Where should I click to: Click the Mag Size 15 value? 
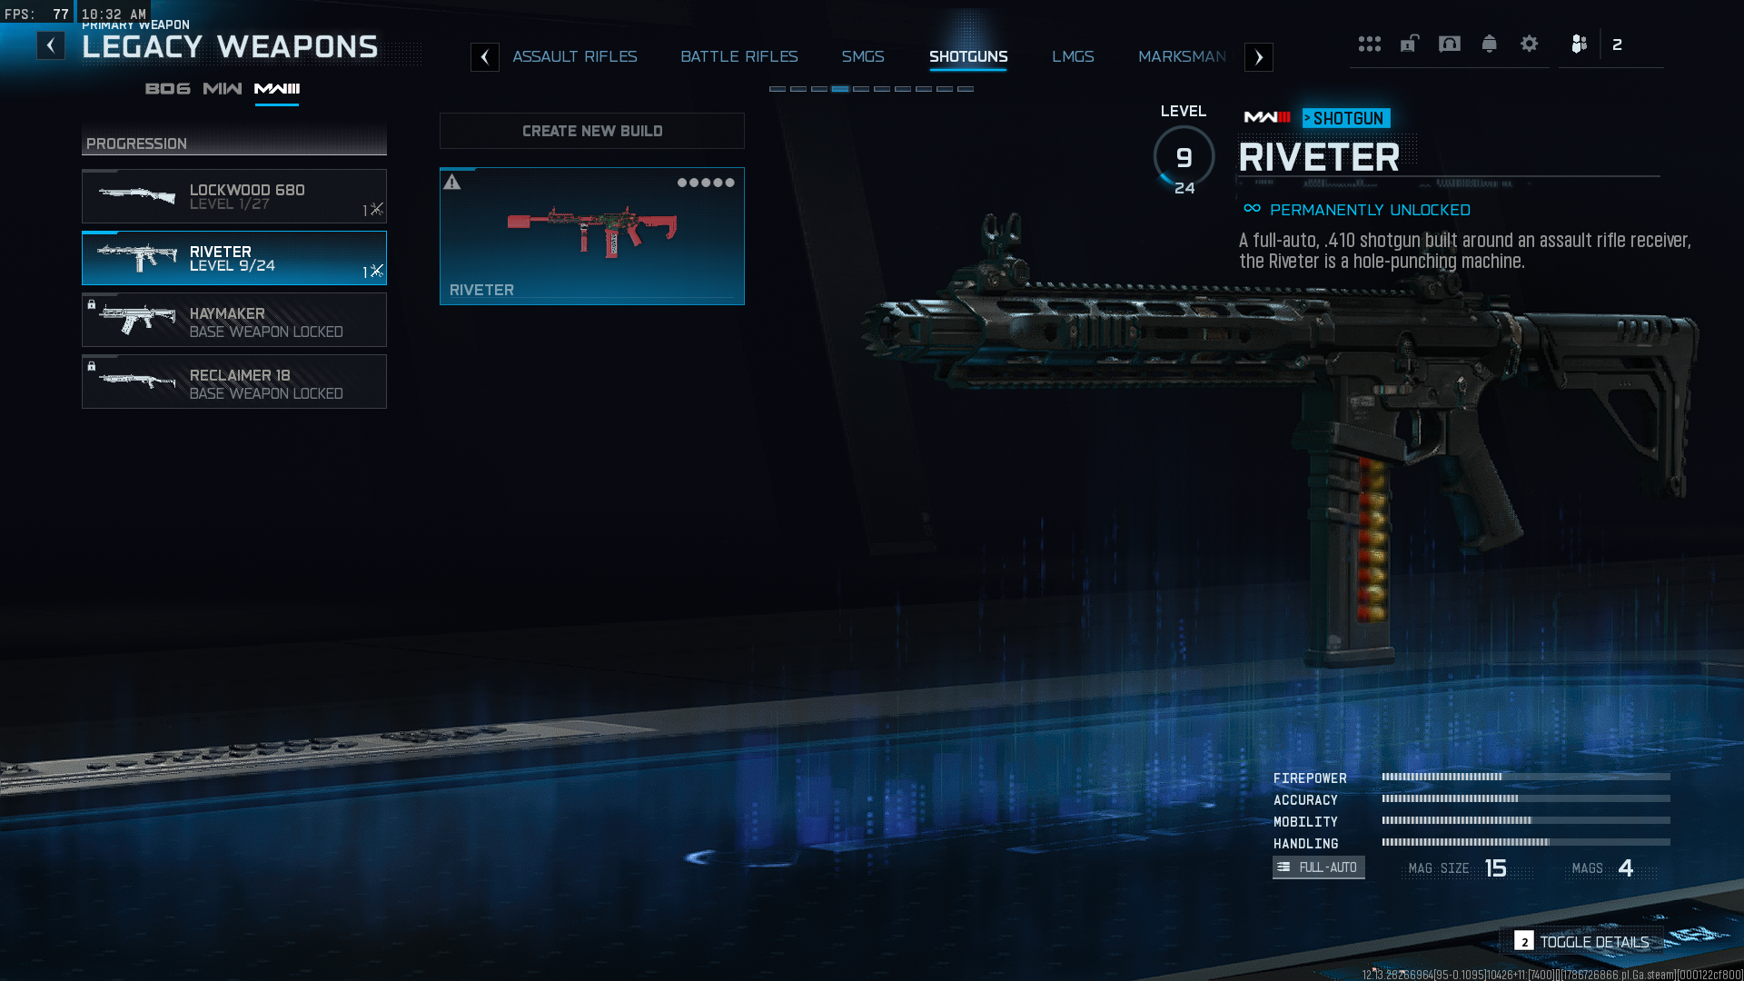point(1495,868)
